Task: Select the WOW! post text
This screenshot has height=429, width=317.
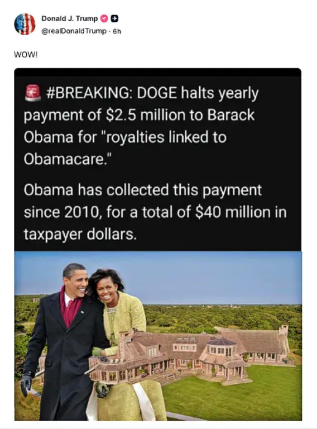Action: pos(26,55)
